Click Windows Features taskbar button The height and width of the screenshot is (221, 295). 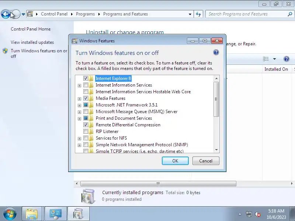[78, 214]
